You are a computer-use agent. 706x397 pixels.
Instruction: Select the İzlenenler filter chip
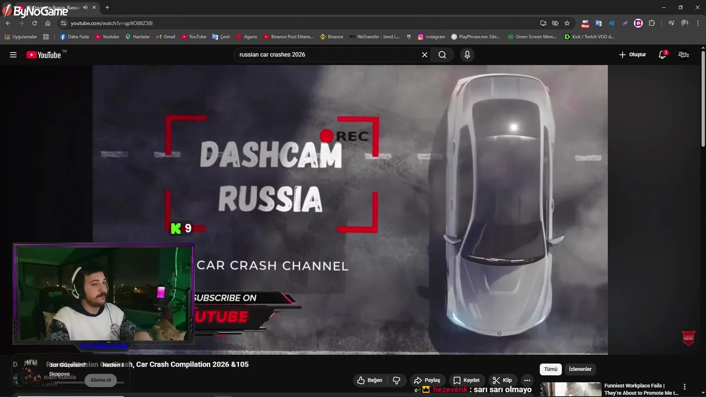580,369
